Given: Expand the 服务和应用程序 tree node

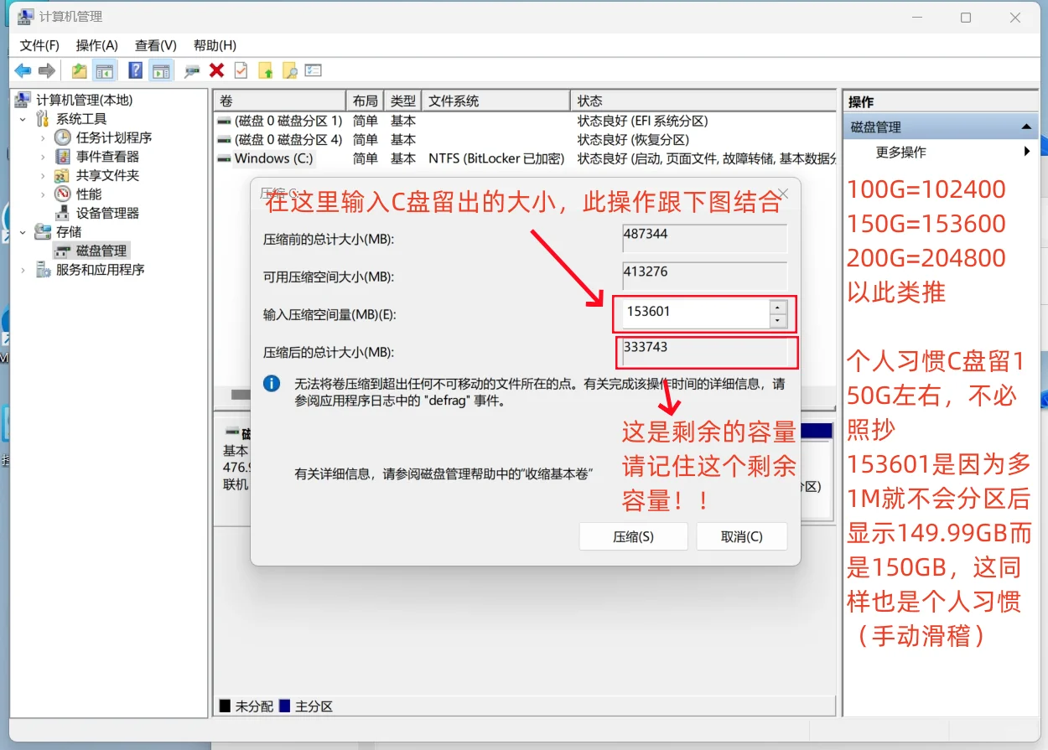Looking at the screenshot, I should tap(23, 270).
